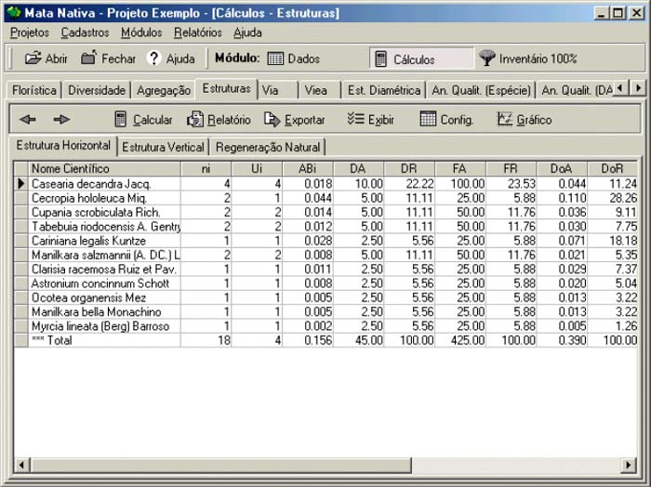Select the Dados module icon
This screenshot has height=487, width=651.
(275, 59)
